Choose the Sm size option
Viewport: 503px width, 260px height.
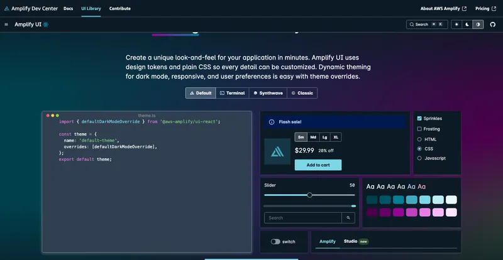301,137
